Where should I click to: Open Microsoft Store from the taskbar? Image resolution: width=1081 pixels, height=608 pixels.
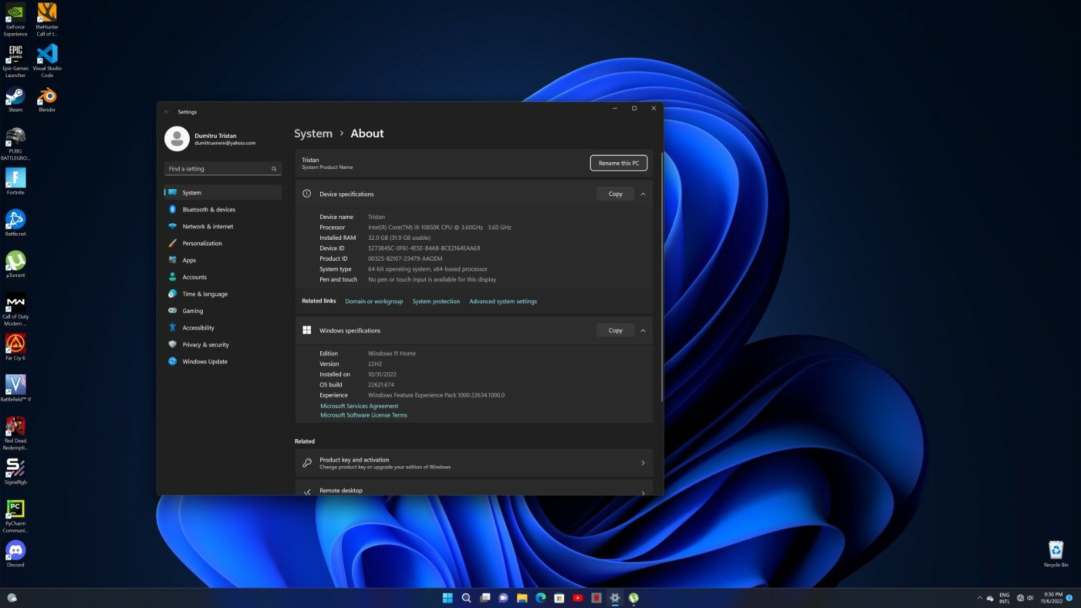click(559, 598)
